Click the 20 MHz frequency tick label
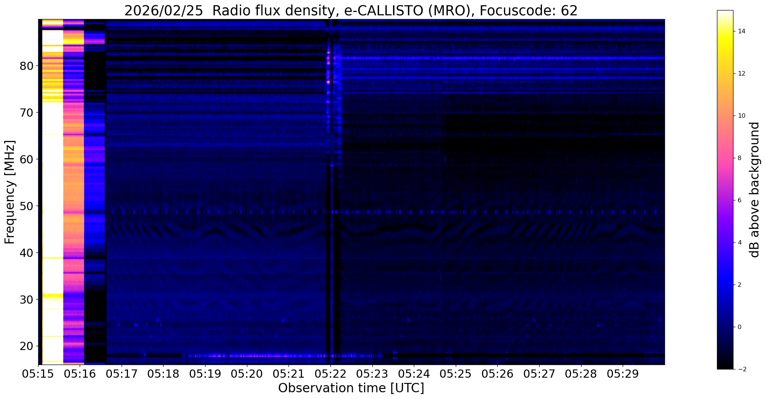 tap(27, 346)
